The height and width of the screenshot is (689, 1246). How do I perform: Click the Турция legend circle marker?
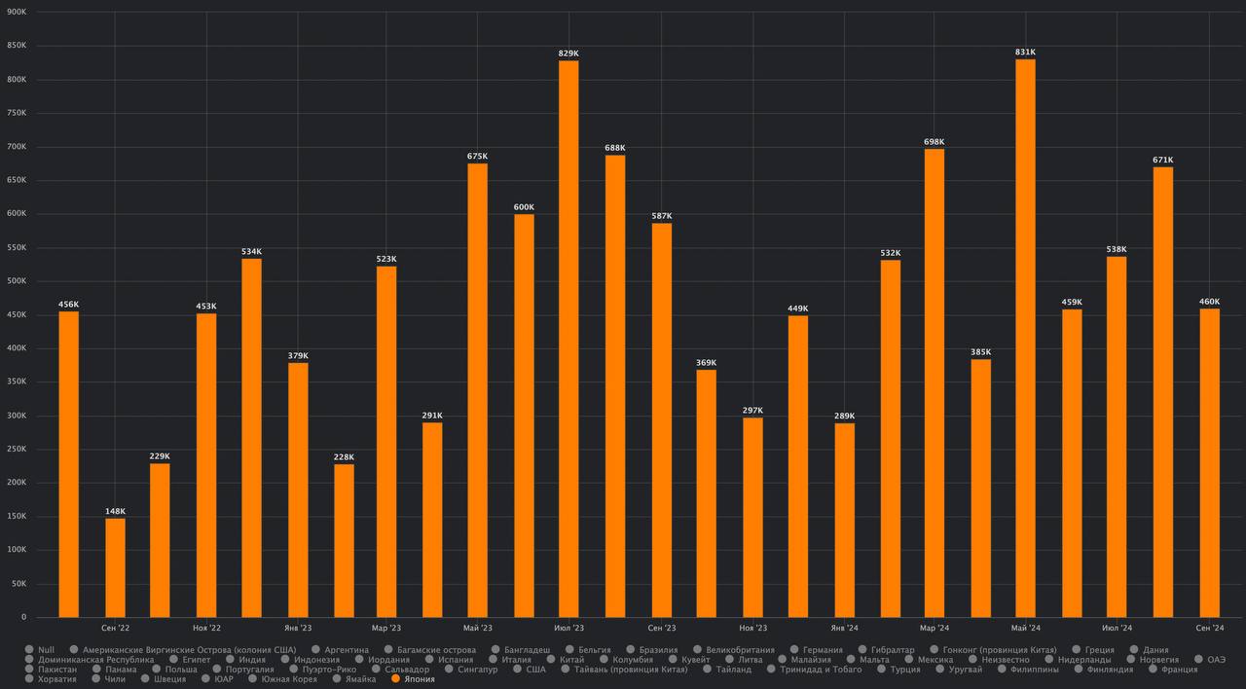coord(882,670)
